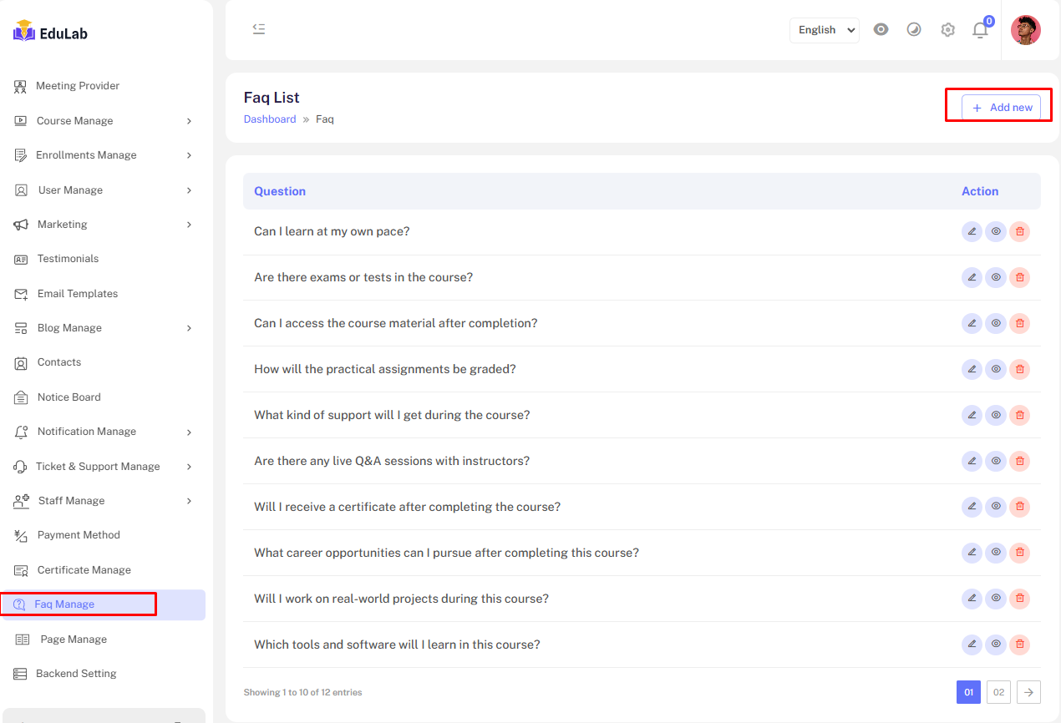This screenshot has width=1061, height=723.
Task: Click the Add new button
Action: click(1001, 108)
